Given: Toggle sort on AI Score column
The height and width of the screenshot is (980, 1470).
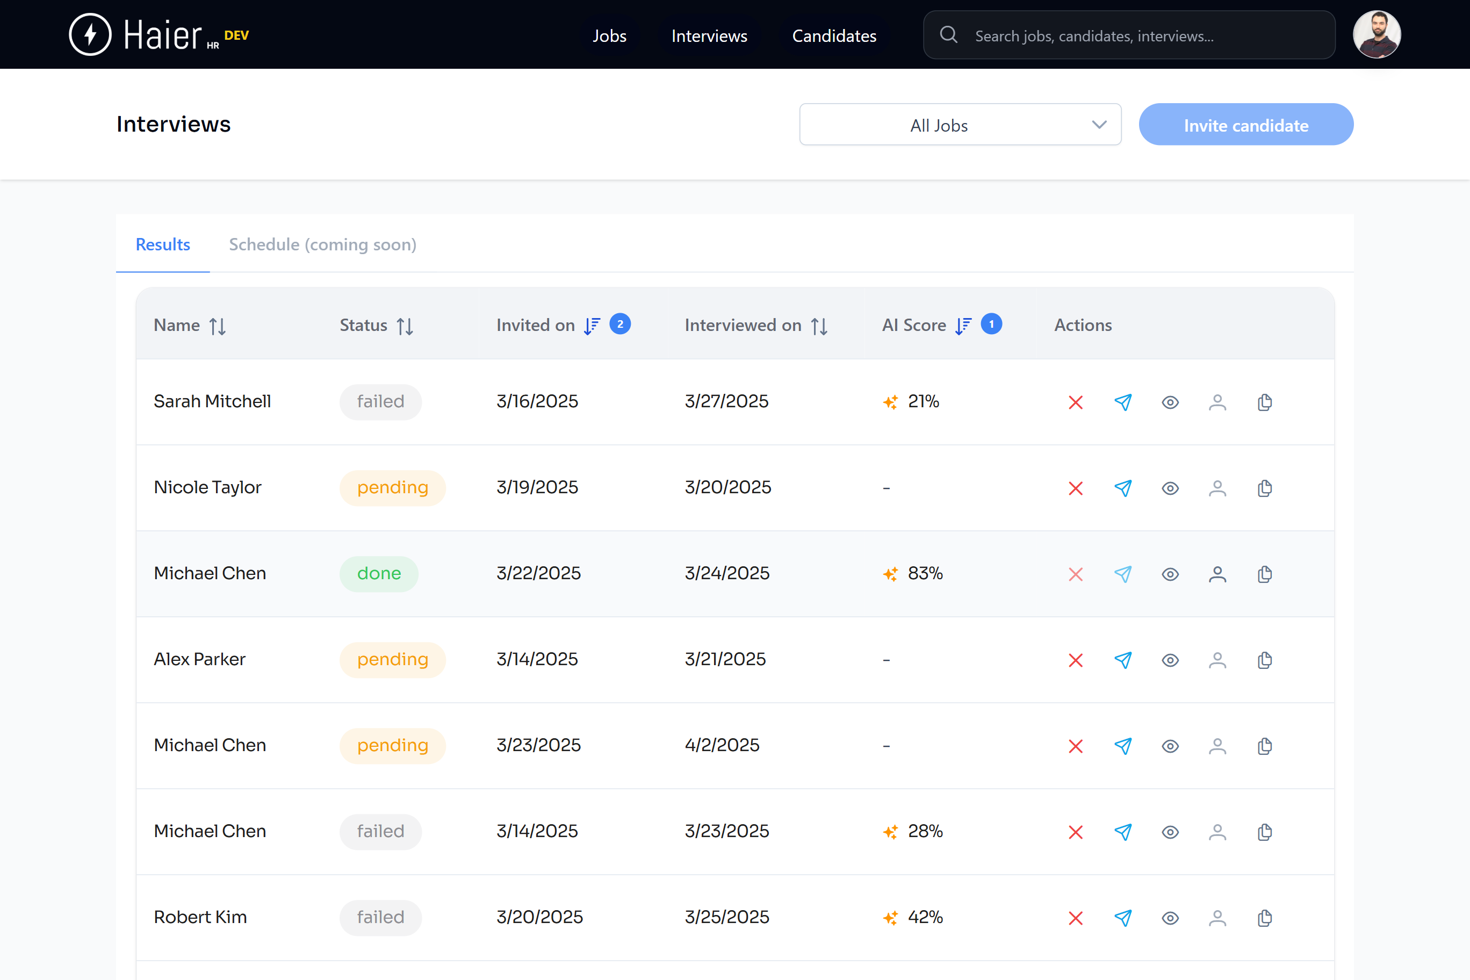Looking at the screenshot, I should pyautogui.click(x=962, y=326).
